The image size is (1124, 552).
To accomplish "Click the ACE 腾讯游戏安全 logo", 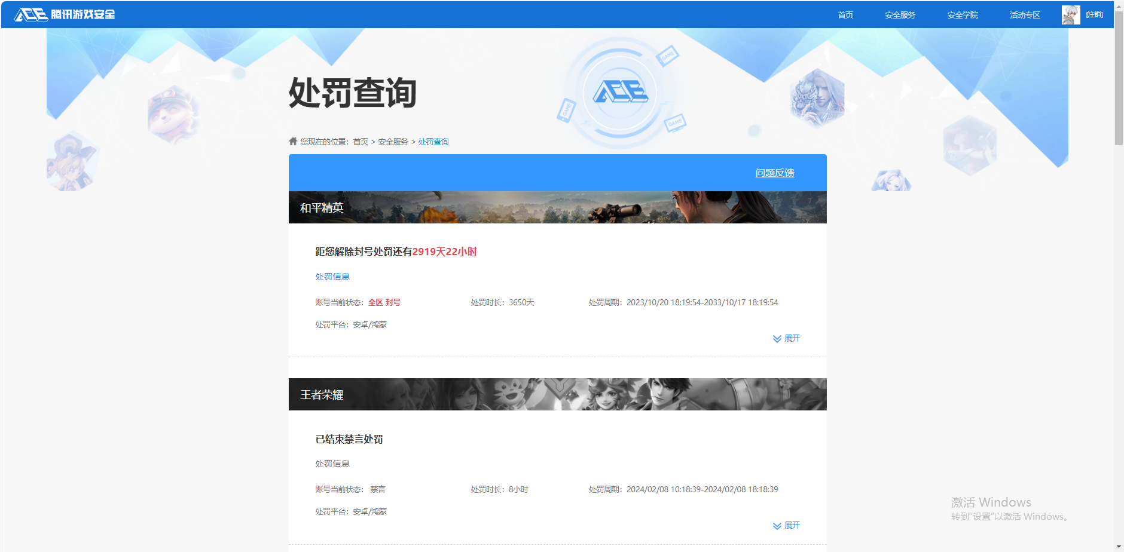I will [x=66, y=14].
